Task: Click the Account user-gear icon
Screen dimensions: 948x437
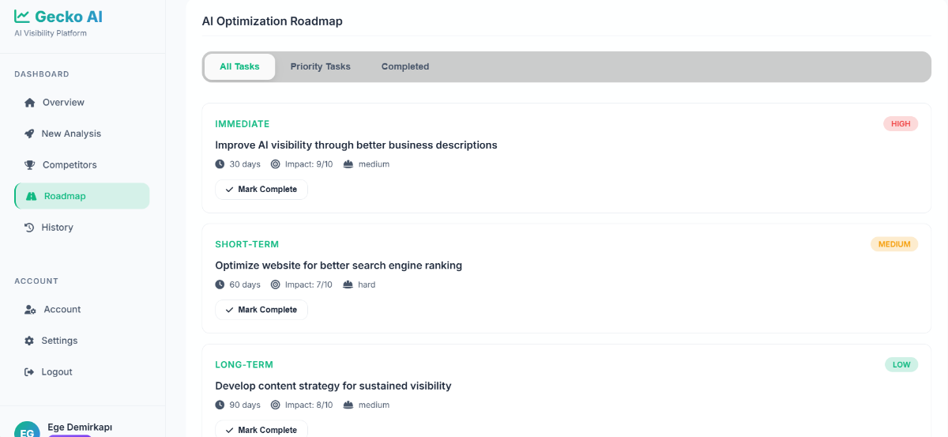Action: [x=30, y=310]
